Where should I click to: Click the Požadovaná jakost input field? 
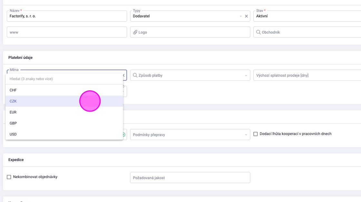coord(190,178)
